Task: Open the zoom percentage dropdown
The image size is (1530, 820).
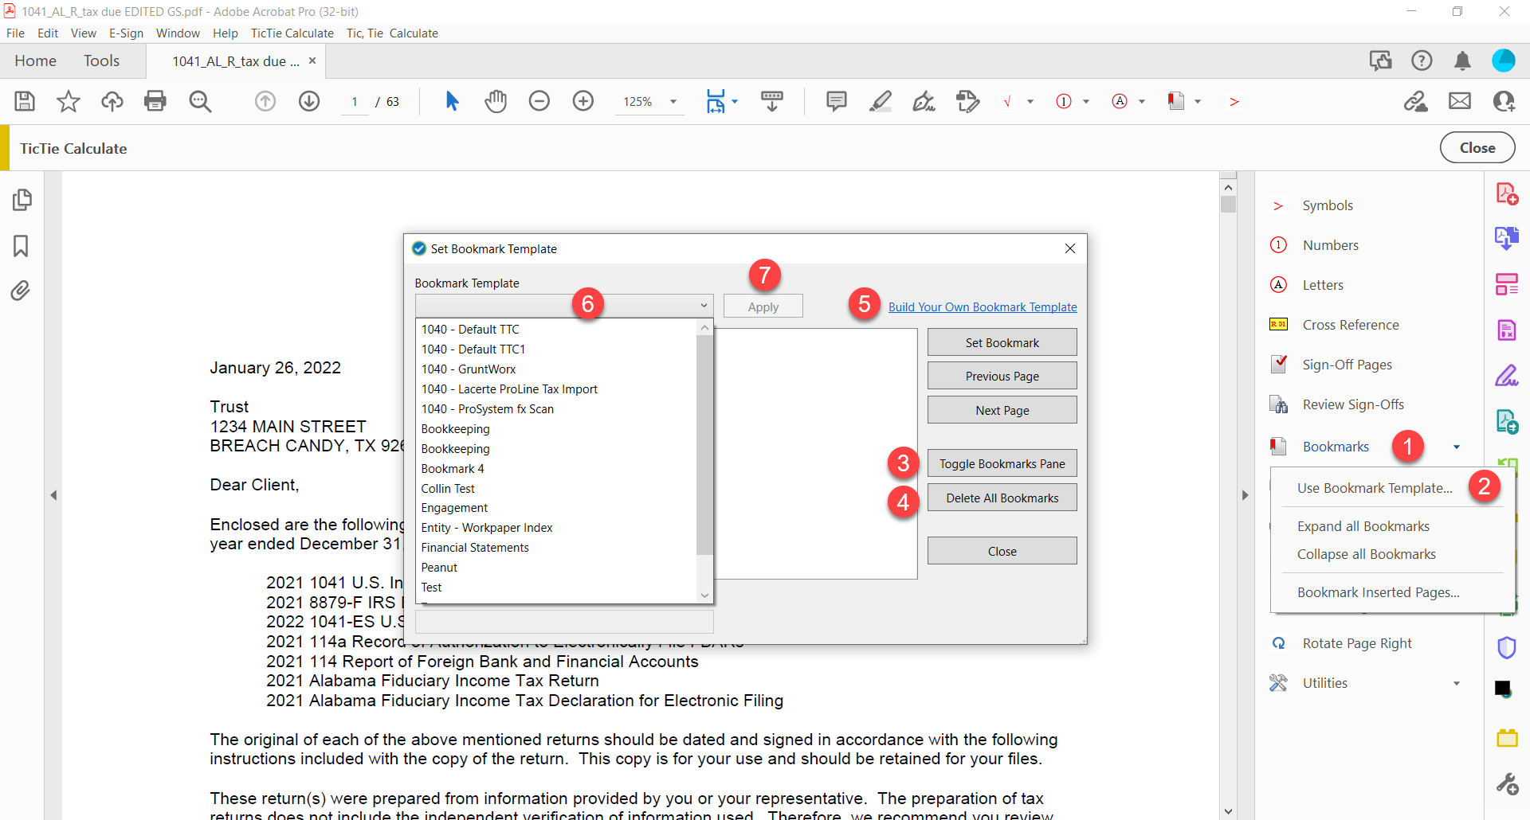Action: (x=673, y=101)
